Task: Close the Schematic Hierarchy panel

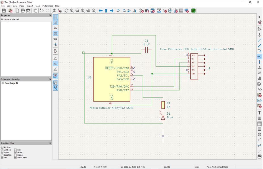Action: click(50, 79)
